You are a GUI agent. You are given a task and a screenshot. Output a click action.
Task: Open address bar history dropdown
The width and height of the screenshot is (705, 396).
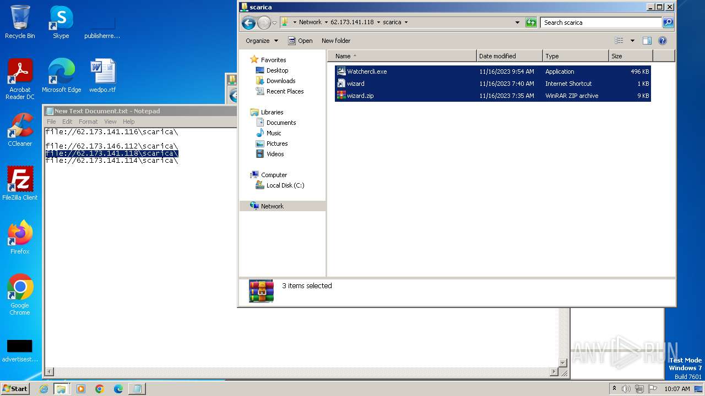517,23
